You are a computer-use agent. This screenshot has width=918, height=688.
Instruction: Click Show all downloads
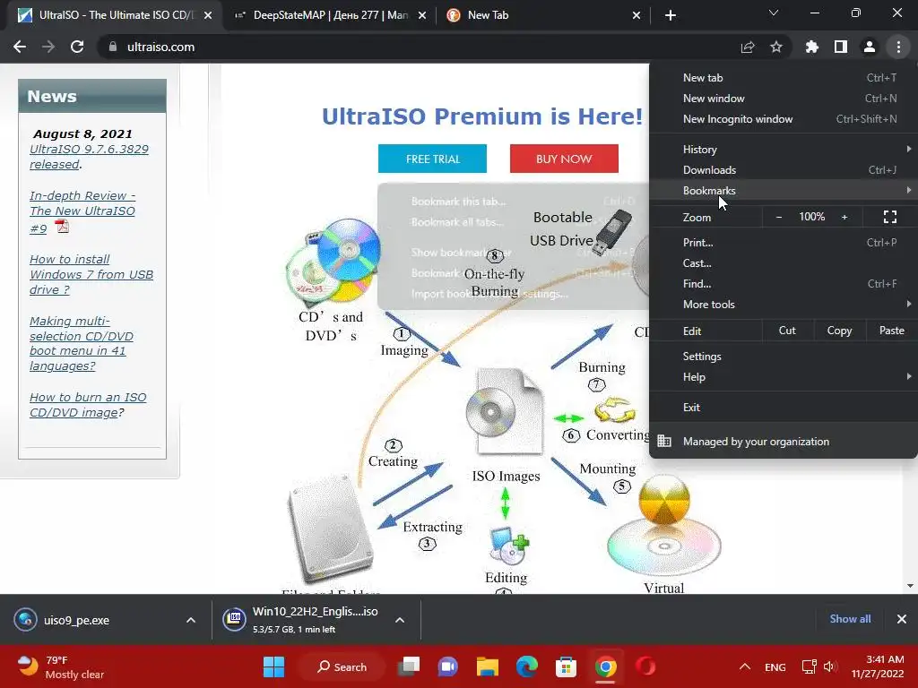[x=850, y=619]
